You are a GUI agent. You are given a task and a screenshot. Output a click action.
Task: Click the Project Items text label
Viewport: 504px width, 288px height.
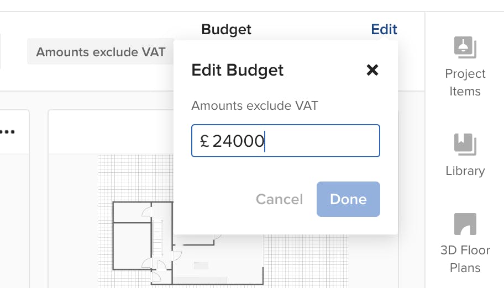coord(465,83)
